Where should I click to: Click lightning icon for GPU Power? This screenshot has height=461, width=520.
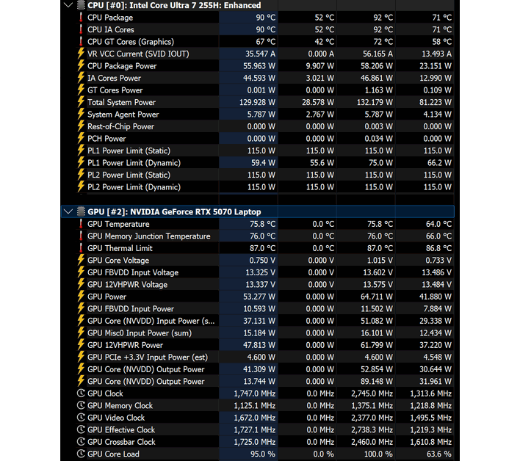pyautogui.click(x=81, y=297)
